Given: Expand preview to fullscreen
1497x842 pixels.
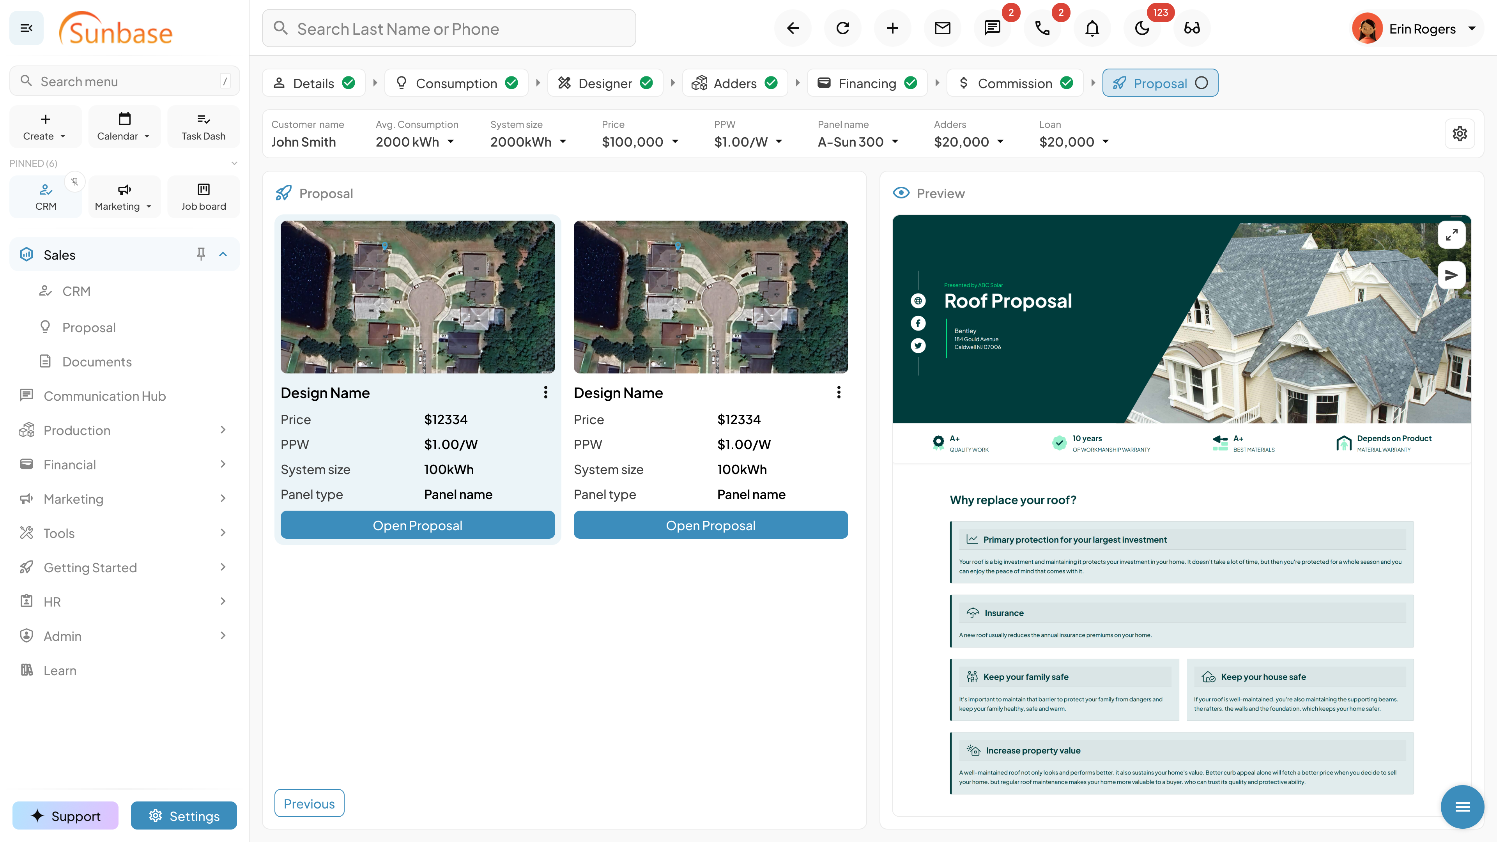Looking at the screenshot, I should coord(1451,235).
